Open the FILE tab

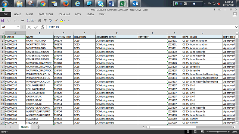(x=6, y=15)
